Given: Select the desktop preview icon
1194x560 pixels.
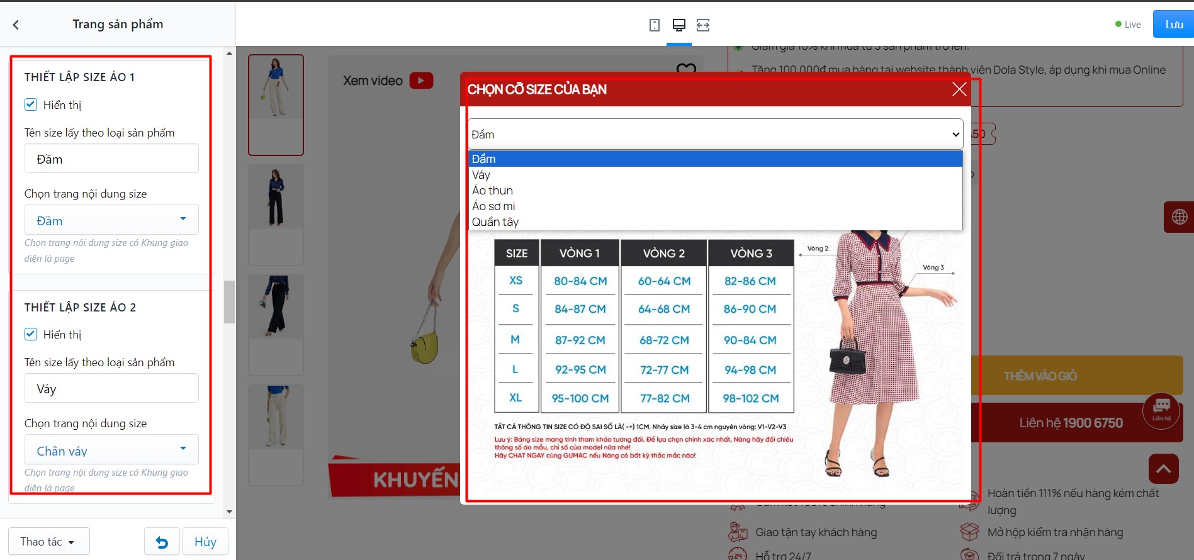Looking at the screenshot, I should [679, 25].
